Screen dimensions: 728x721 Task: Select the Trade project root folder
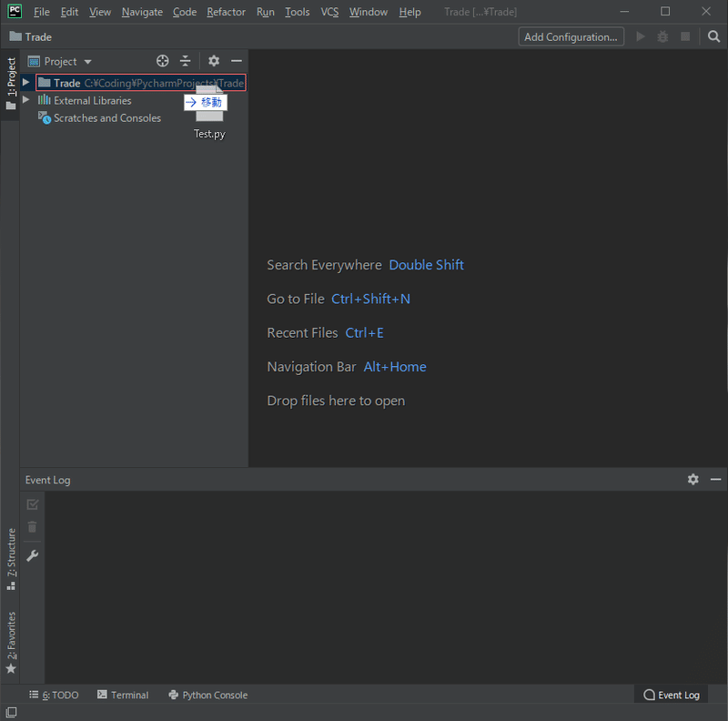pos(141,83)
